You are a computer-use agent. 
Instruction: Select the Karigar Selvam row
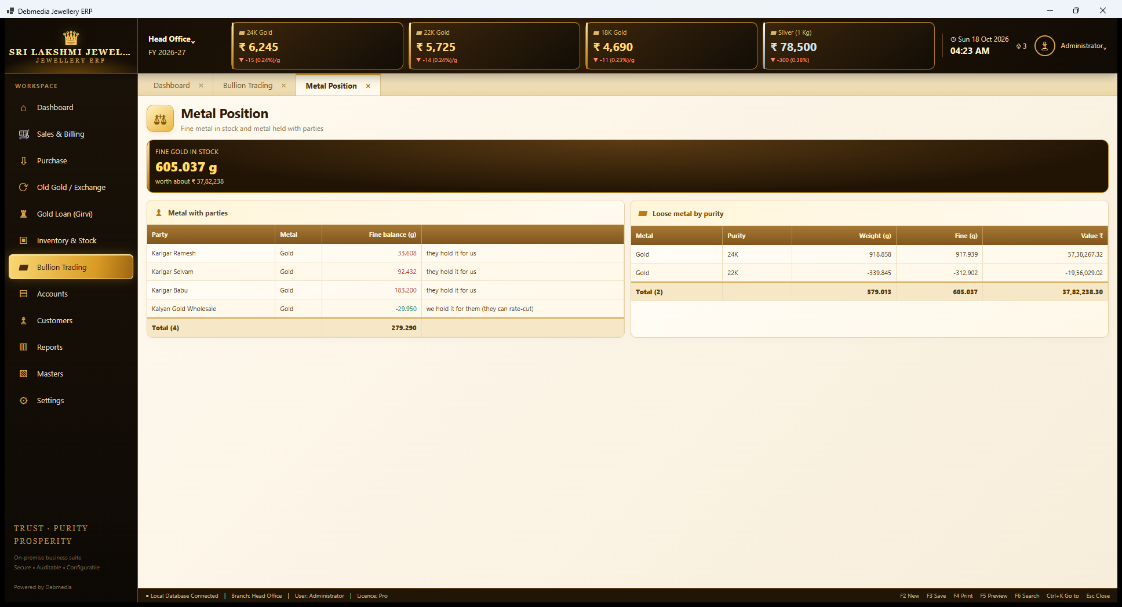[385, 272]
